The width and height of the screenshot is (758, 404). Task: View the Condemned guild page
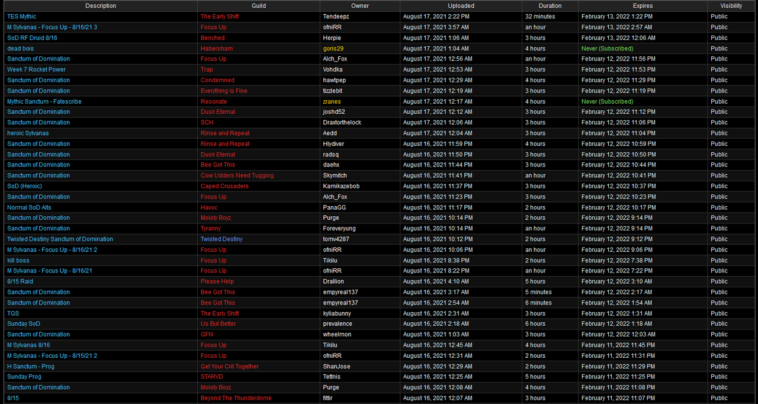point(217,80)
